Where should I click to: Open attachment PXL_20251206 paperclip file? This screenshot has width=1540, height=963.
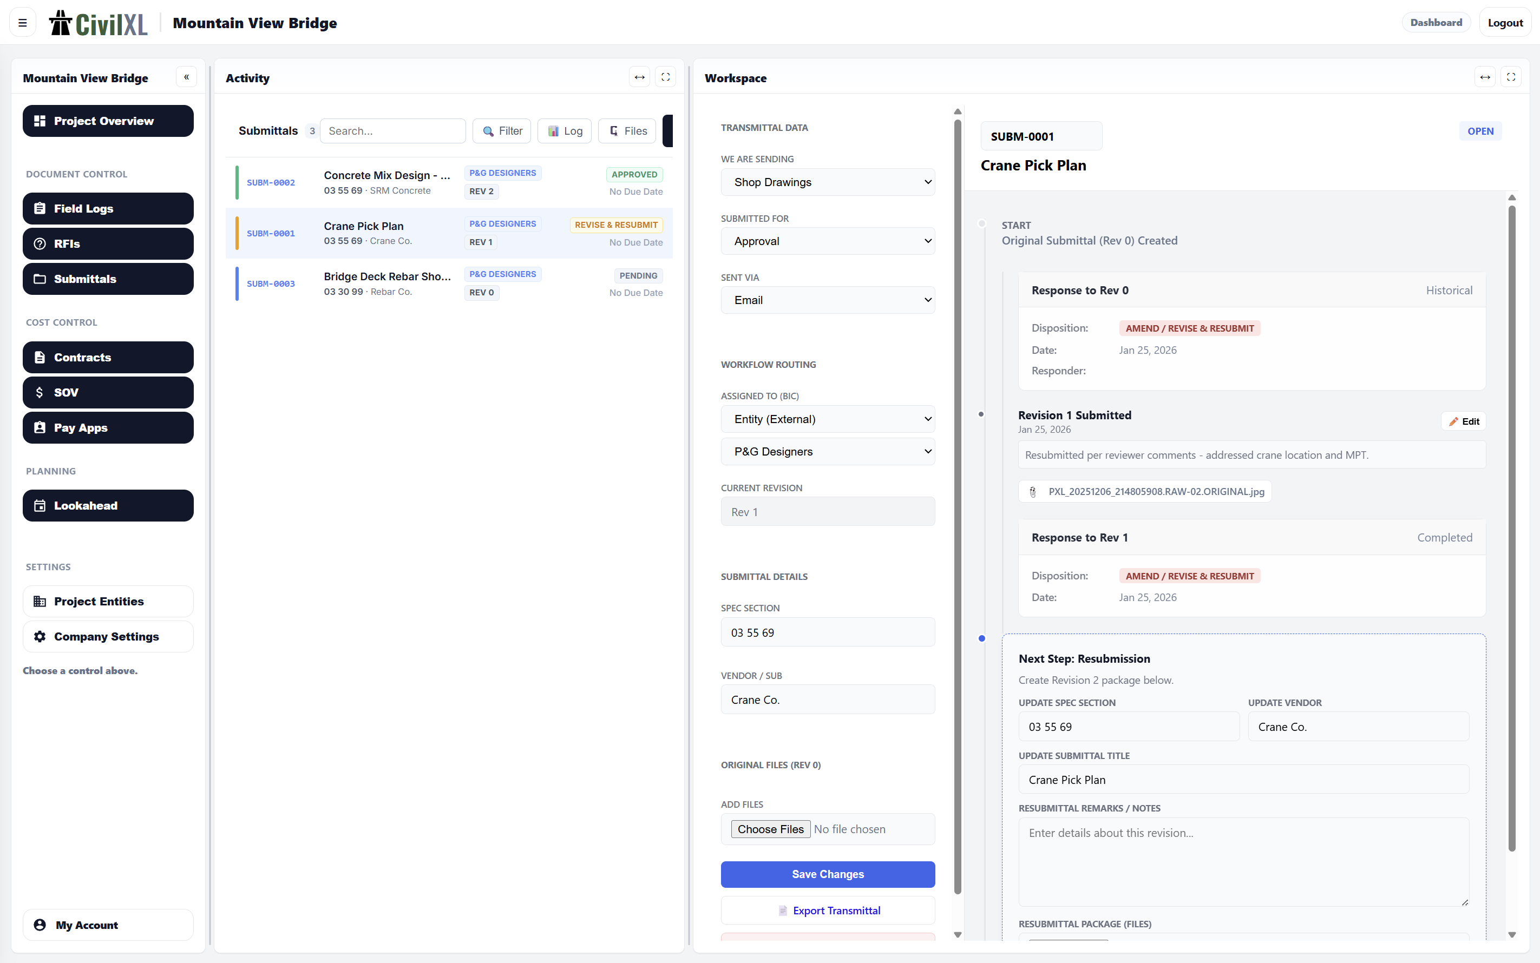click(1144, 491)
